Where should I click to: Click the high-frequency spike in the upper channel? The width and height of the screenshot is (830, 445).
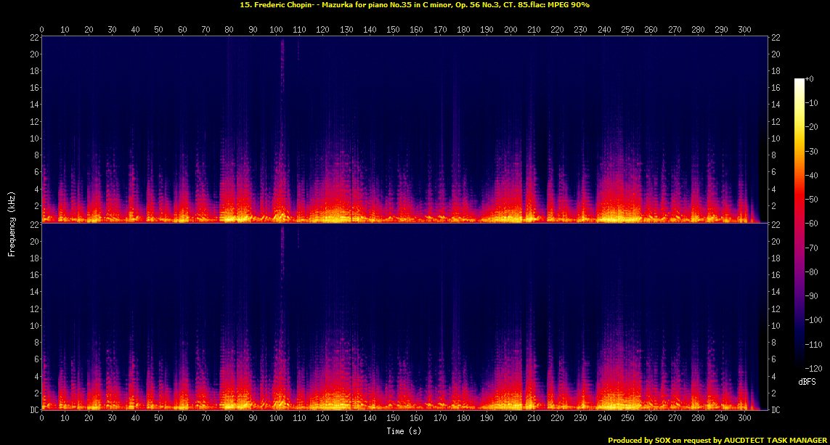tap(282, 58)
